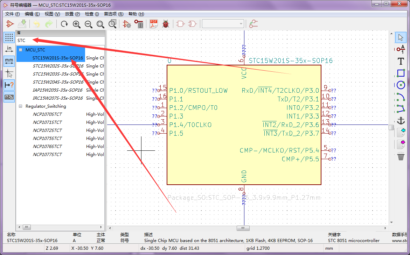Image resolution: width=410 pixels, height=255 pixels.
Task: Undo the last edit
Action: click(37, 24)
